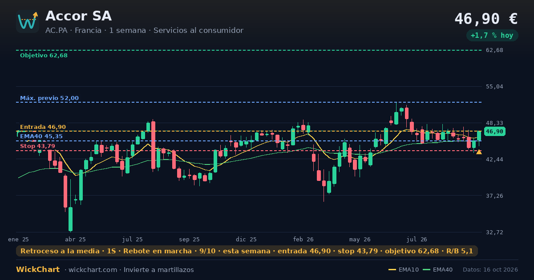Click the Entrada 46,90 line label
The width and height of the screenshot is (534, 280).
pos(43,127)
